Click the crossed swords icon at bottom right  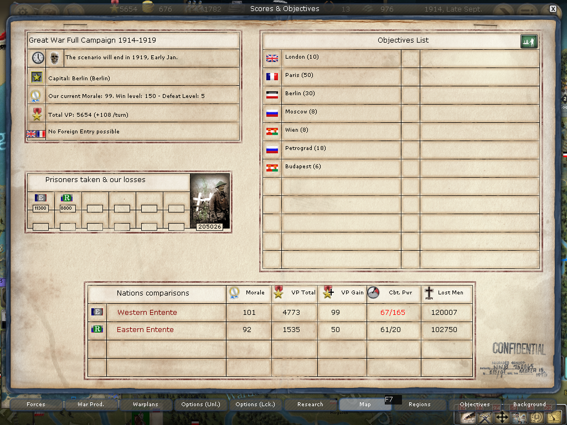[x=485, y=417]
